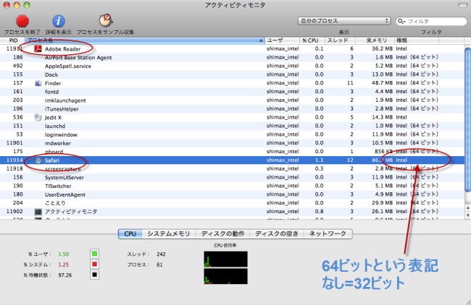Switch to the ネットワーク tab
Image resolution: width=471 pixels, height=305 pixels.
tap(328, 233)
